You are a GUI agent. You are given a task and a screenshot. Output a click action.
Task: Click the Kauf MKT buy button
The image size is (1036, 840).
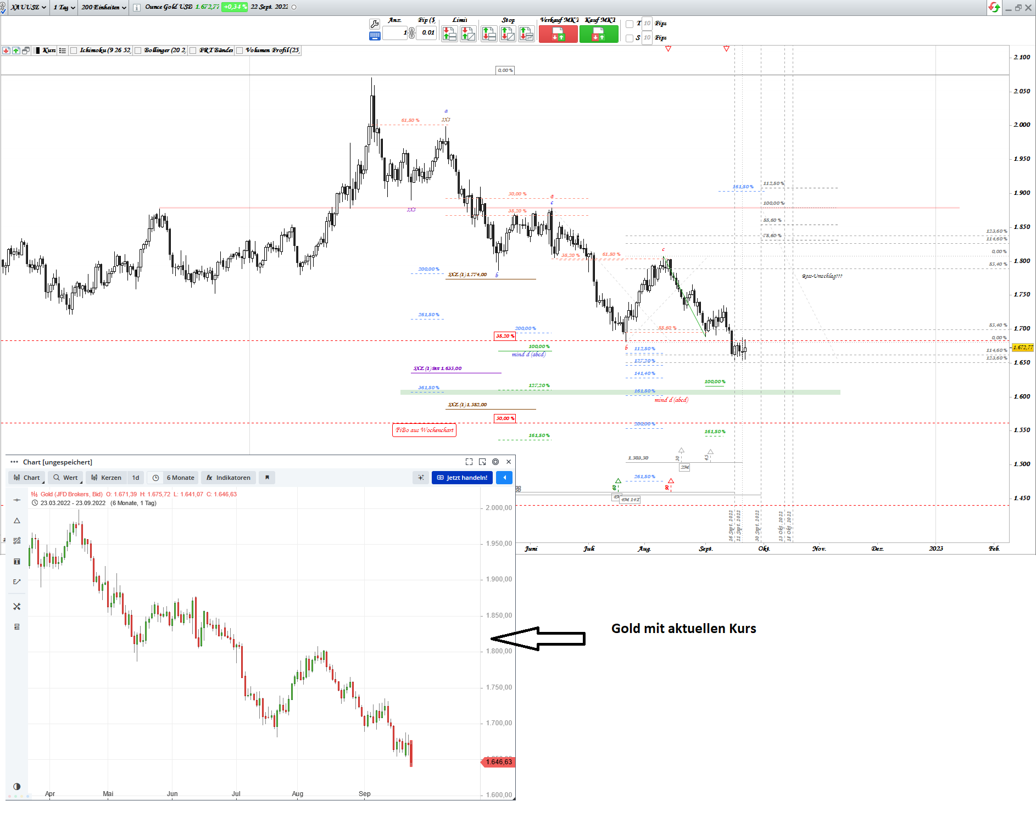click(599, 34)
